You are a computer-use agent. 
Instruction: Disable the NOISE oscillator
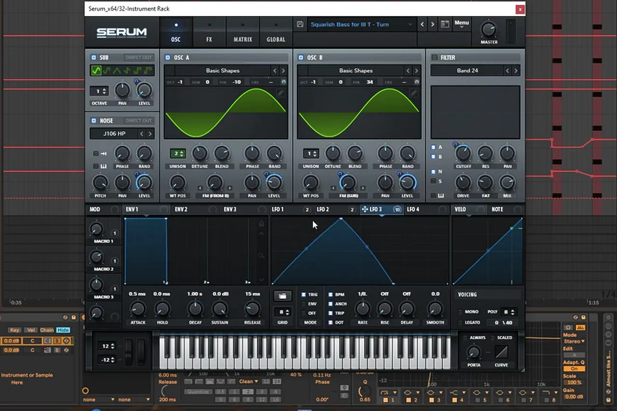pos(94,120)
